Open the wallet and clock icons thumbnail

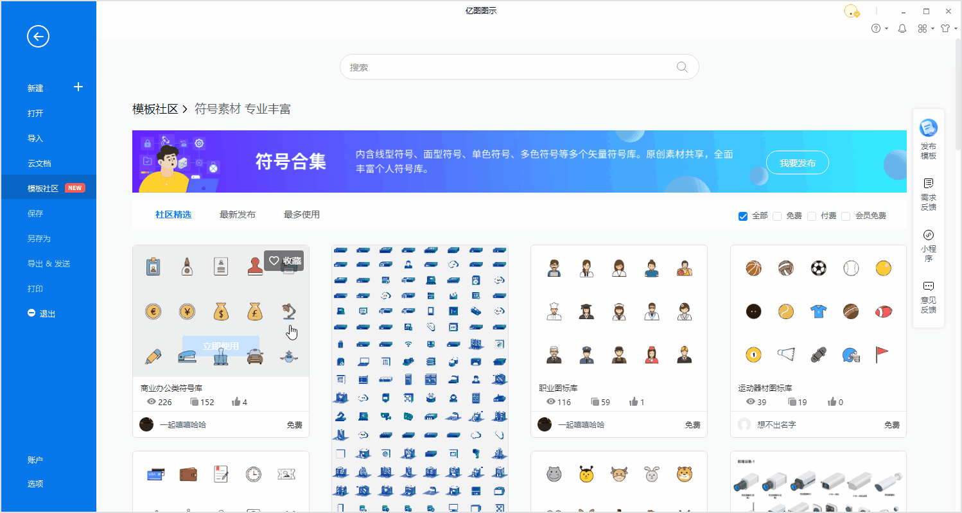[x=221, y=482]
